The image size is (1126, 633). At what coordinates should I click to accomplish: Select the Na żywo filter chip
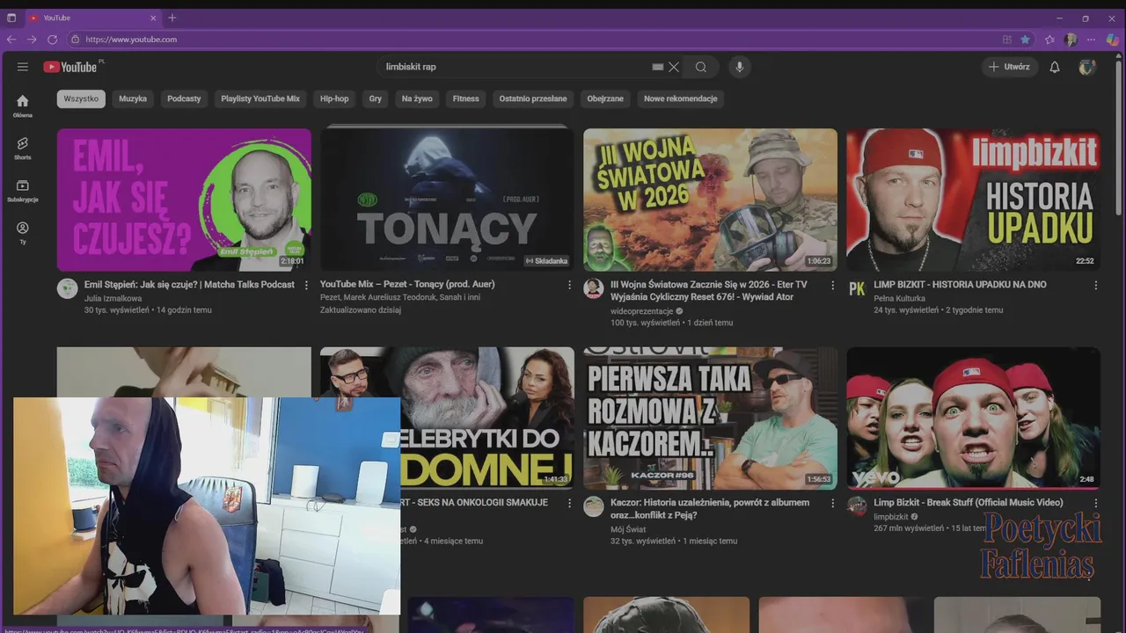(x=417, y=98)
